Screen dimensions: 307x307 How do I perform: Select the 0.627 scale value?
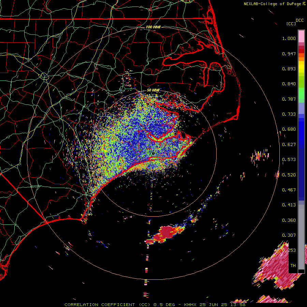tap(289, 145)
